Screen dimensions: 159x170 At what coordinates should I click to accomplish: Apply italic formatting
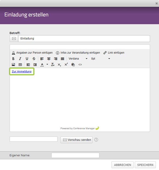click(x=20, y=59)
